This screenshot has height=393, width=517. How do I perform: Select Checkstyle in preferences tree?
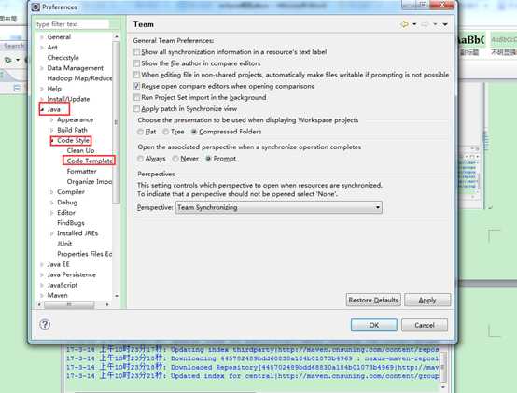(x=63, y=58)
